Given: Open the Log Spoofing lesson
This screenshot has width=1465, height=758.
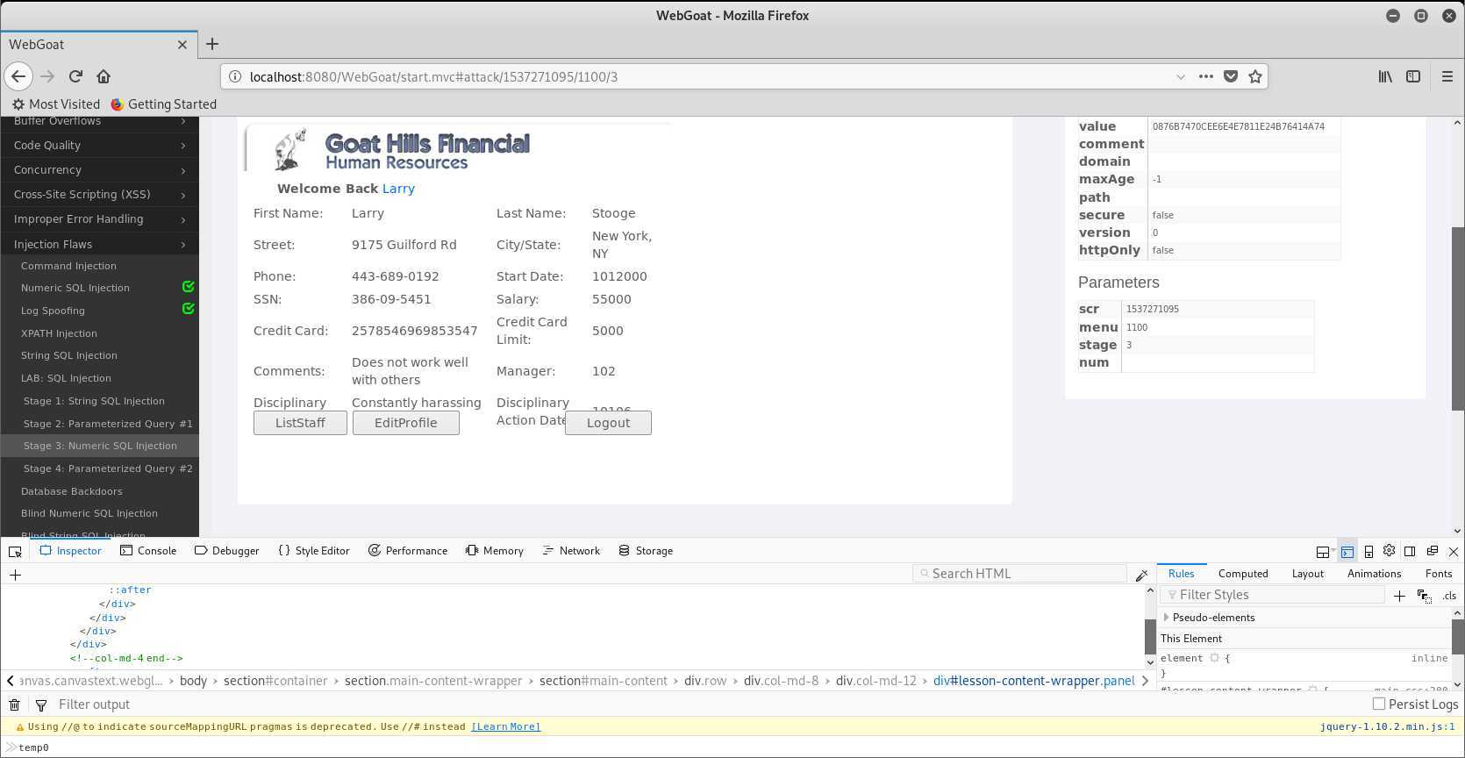Looking at the screenshot, I should (53, 311).
